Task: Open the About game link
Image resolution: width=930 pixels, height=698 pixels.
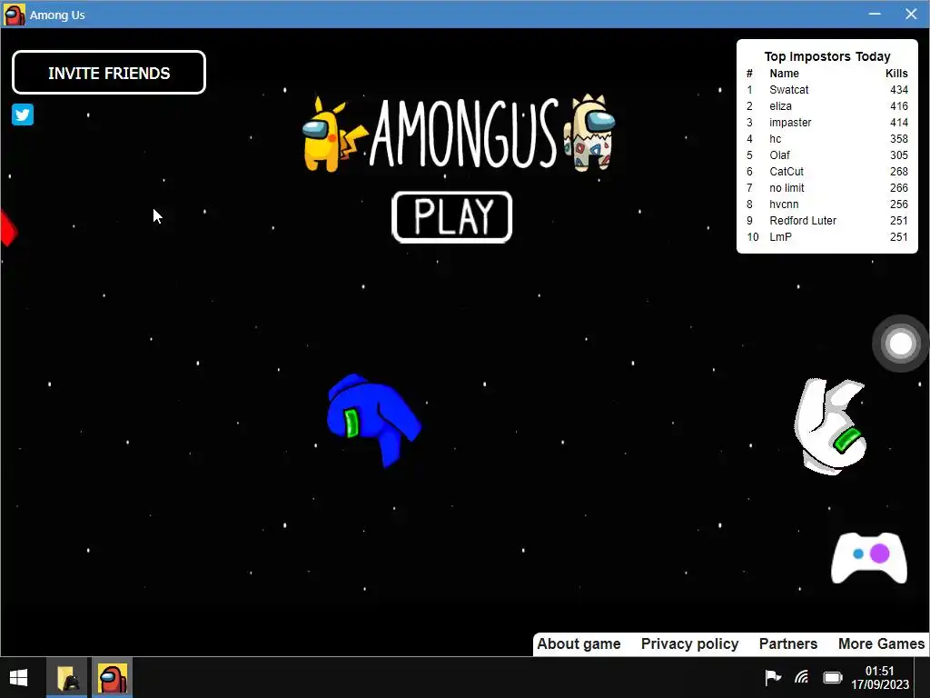Action: (579, 644)
